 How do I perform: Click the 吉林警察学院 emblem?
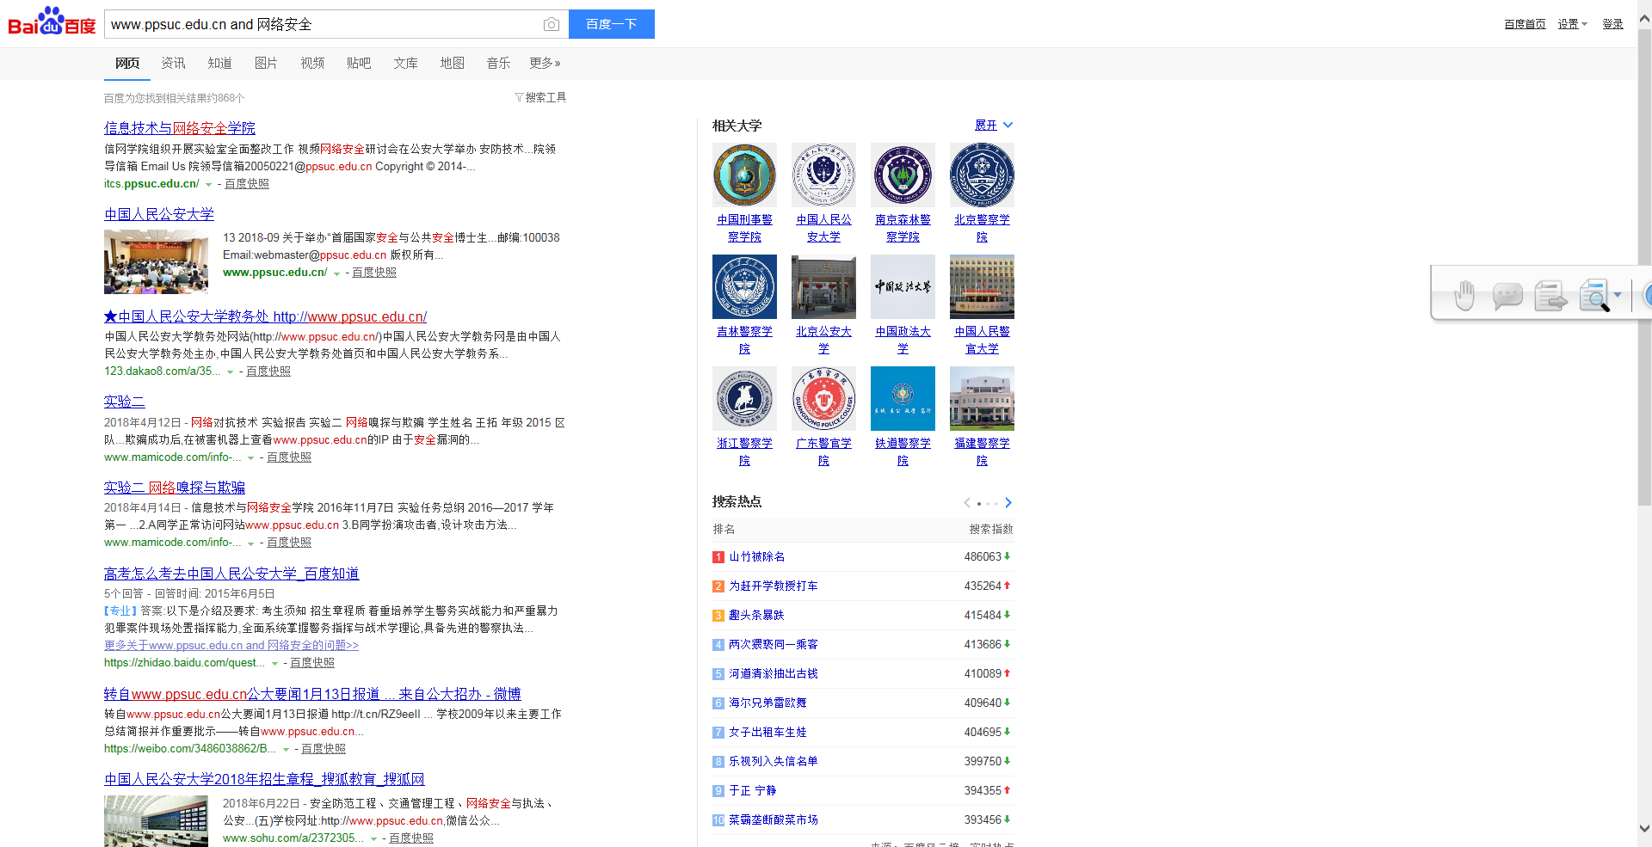(744, 286)
